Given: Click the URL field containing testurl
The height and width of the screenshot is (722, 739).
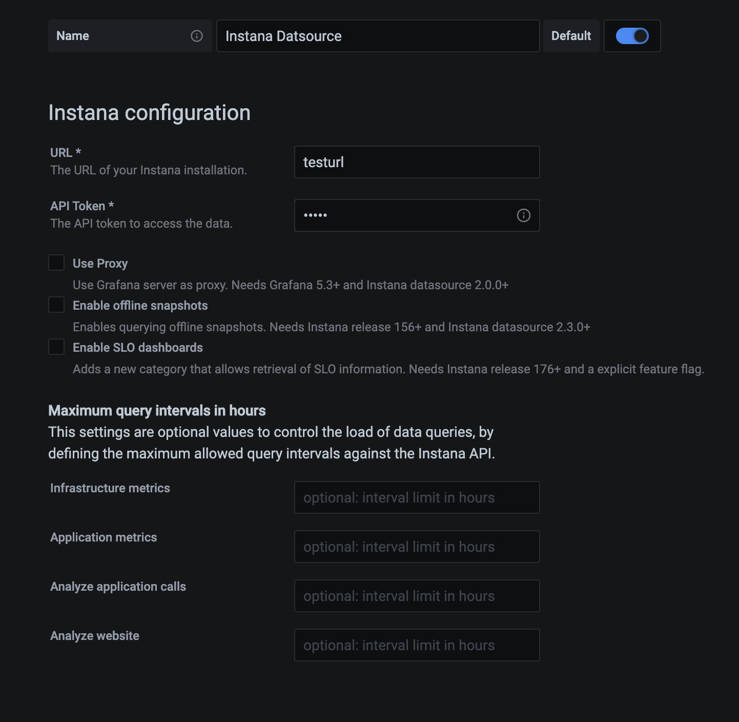Looking at the screenshot, I should [x=417, y=162].
